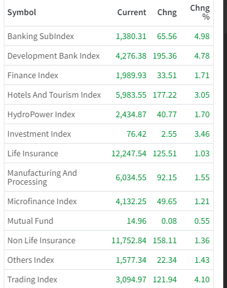
Task: Open the Microfinance Index entry
Action: click(x=42, y=202)
